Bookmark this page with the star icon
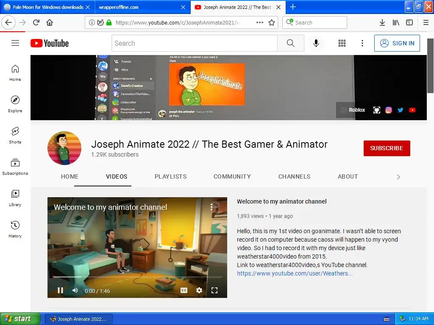The image size is (434, 325). click(272, 22)
